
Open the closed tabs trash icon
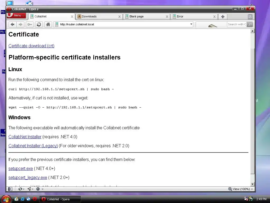tap(250, 17)
